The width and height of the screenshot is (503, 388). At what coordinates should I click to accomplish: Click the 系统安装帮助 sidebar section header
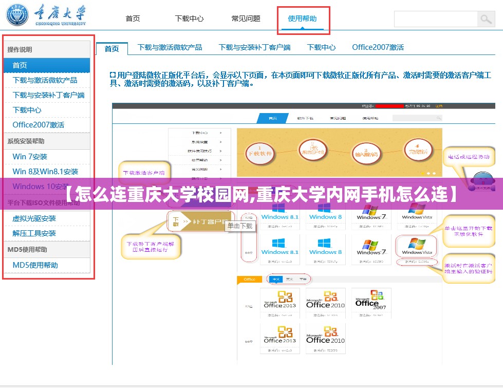pyautogui.click(x=47, y=141)
